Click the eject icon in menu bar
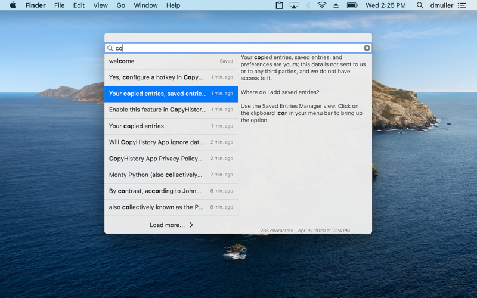477x298 pixels. click(x=336, y=5)
